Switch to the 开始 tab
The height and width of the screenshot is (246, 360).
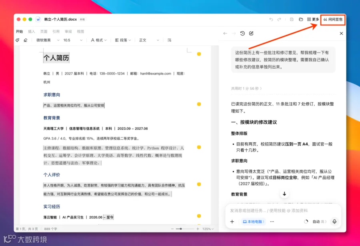(19, 31)
